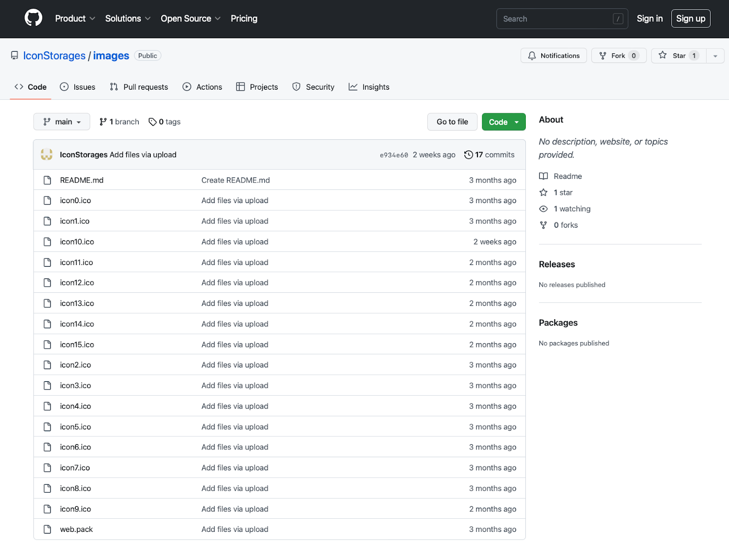Open the dropdown arrow next to Star
Screen dimensions: 729x546
(x=715, y=56)
